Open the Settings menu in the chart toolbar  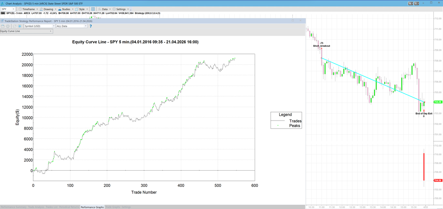[121, 9]
